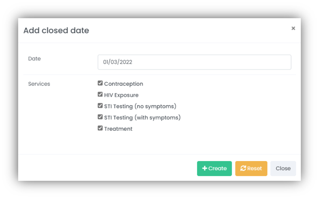Click the Contraception label text
The height and width of the screenshot is (199, 319).
pyautogui.click(x=124, y=84)
